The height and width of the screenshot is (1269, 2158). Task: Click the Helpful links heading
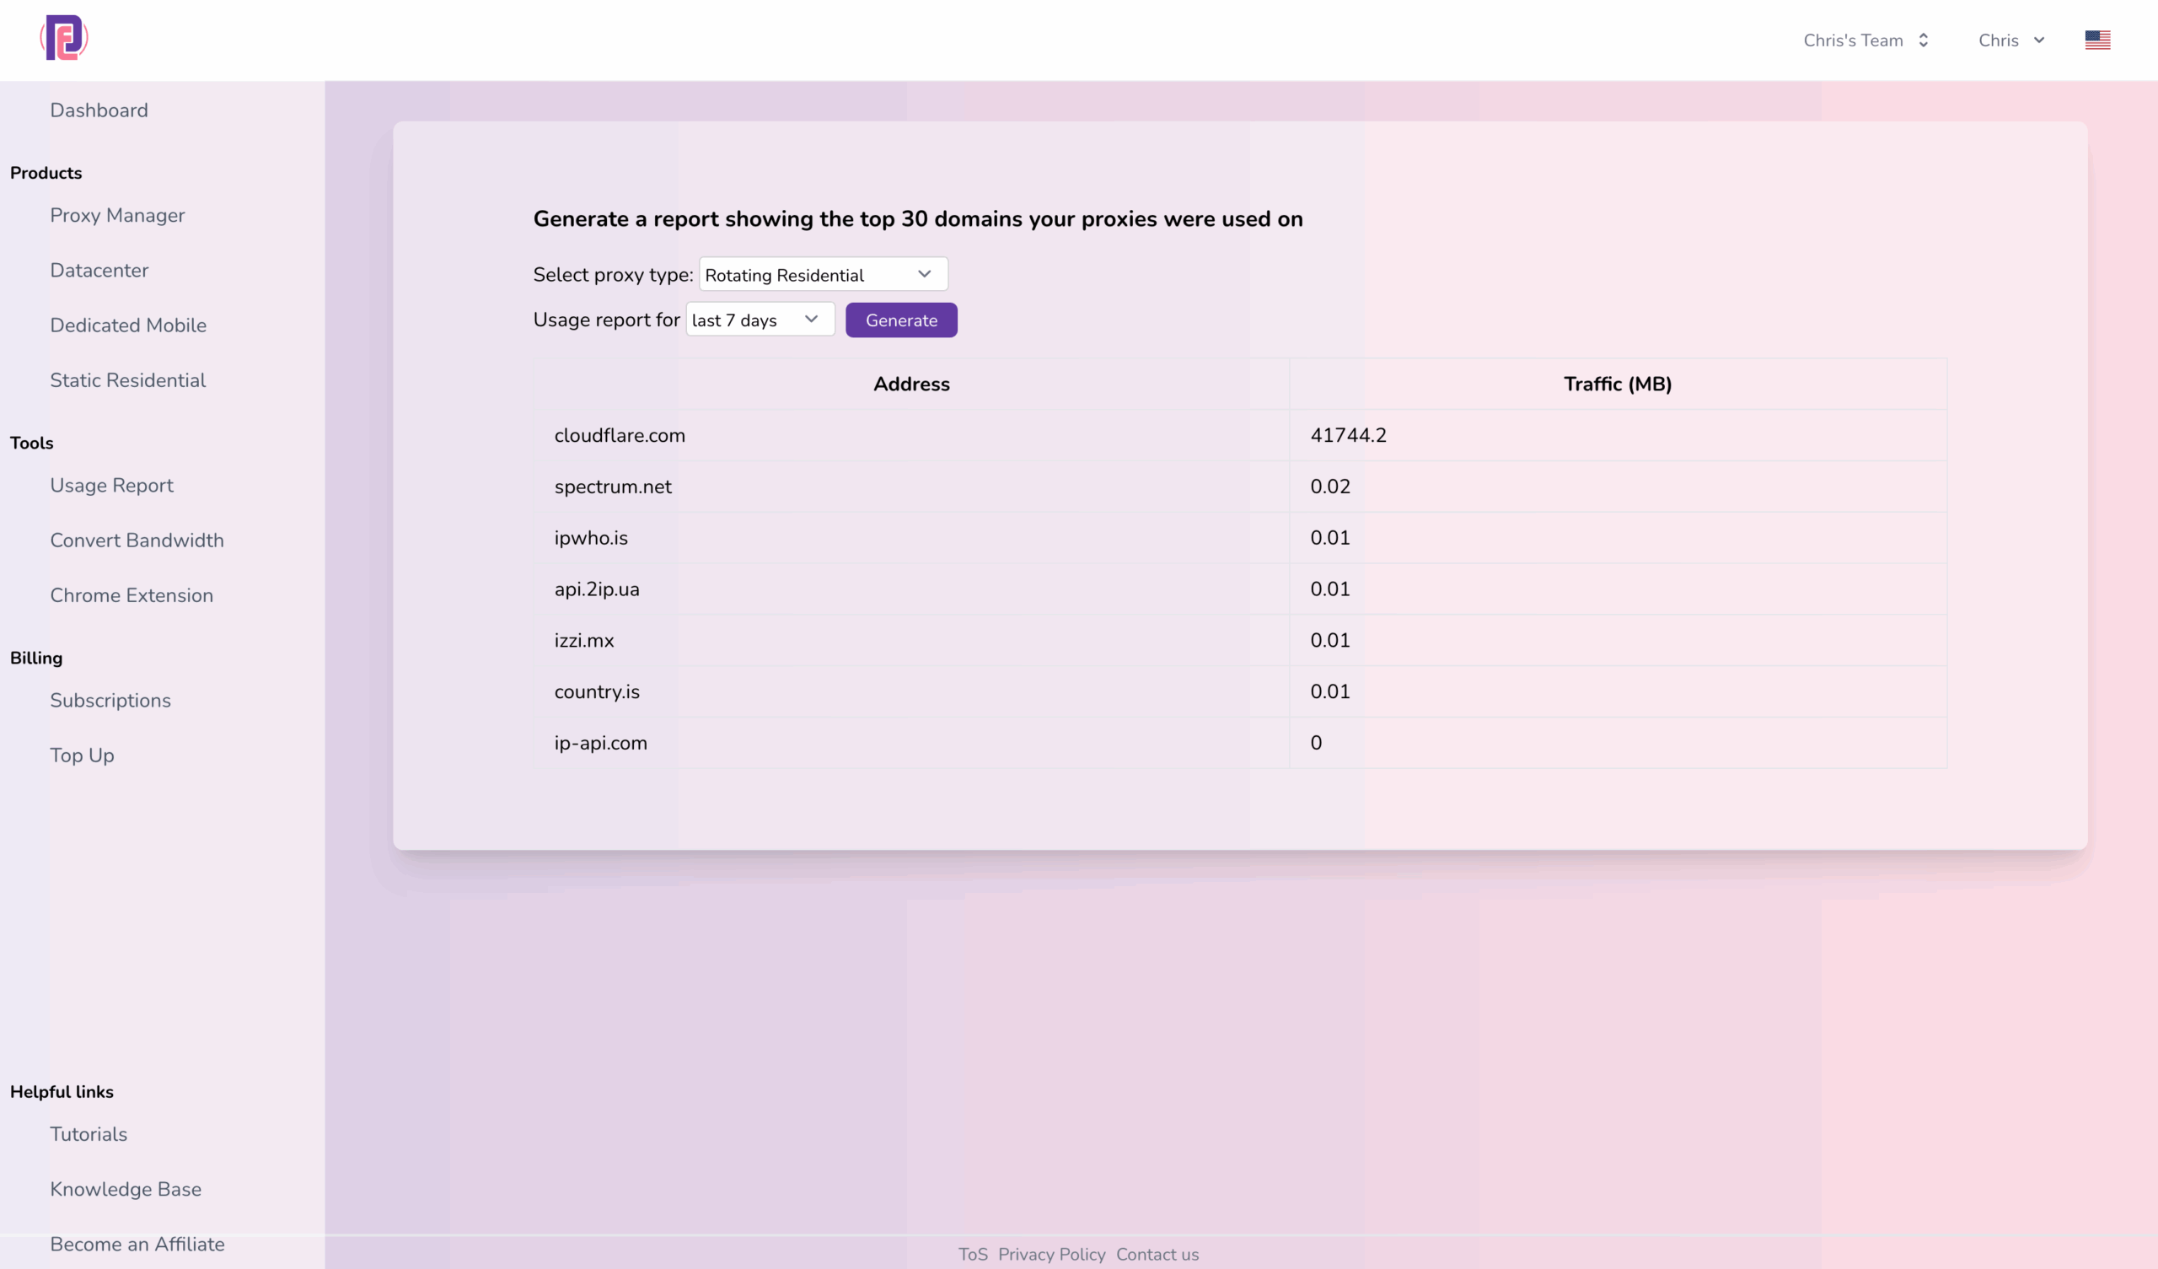pos(62,1091)
